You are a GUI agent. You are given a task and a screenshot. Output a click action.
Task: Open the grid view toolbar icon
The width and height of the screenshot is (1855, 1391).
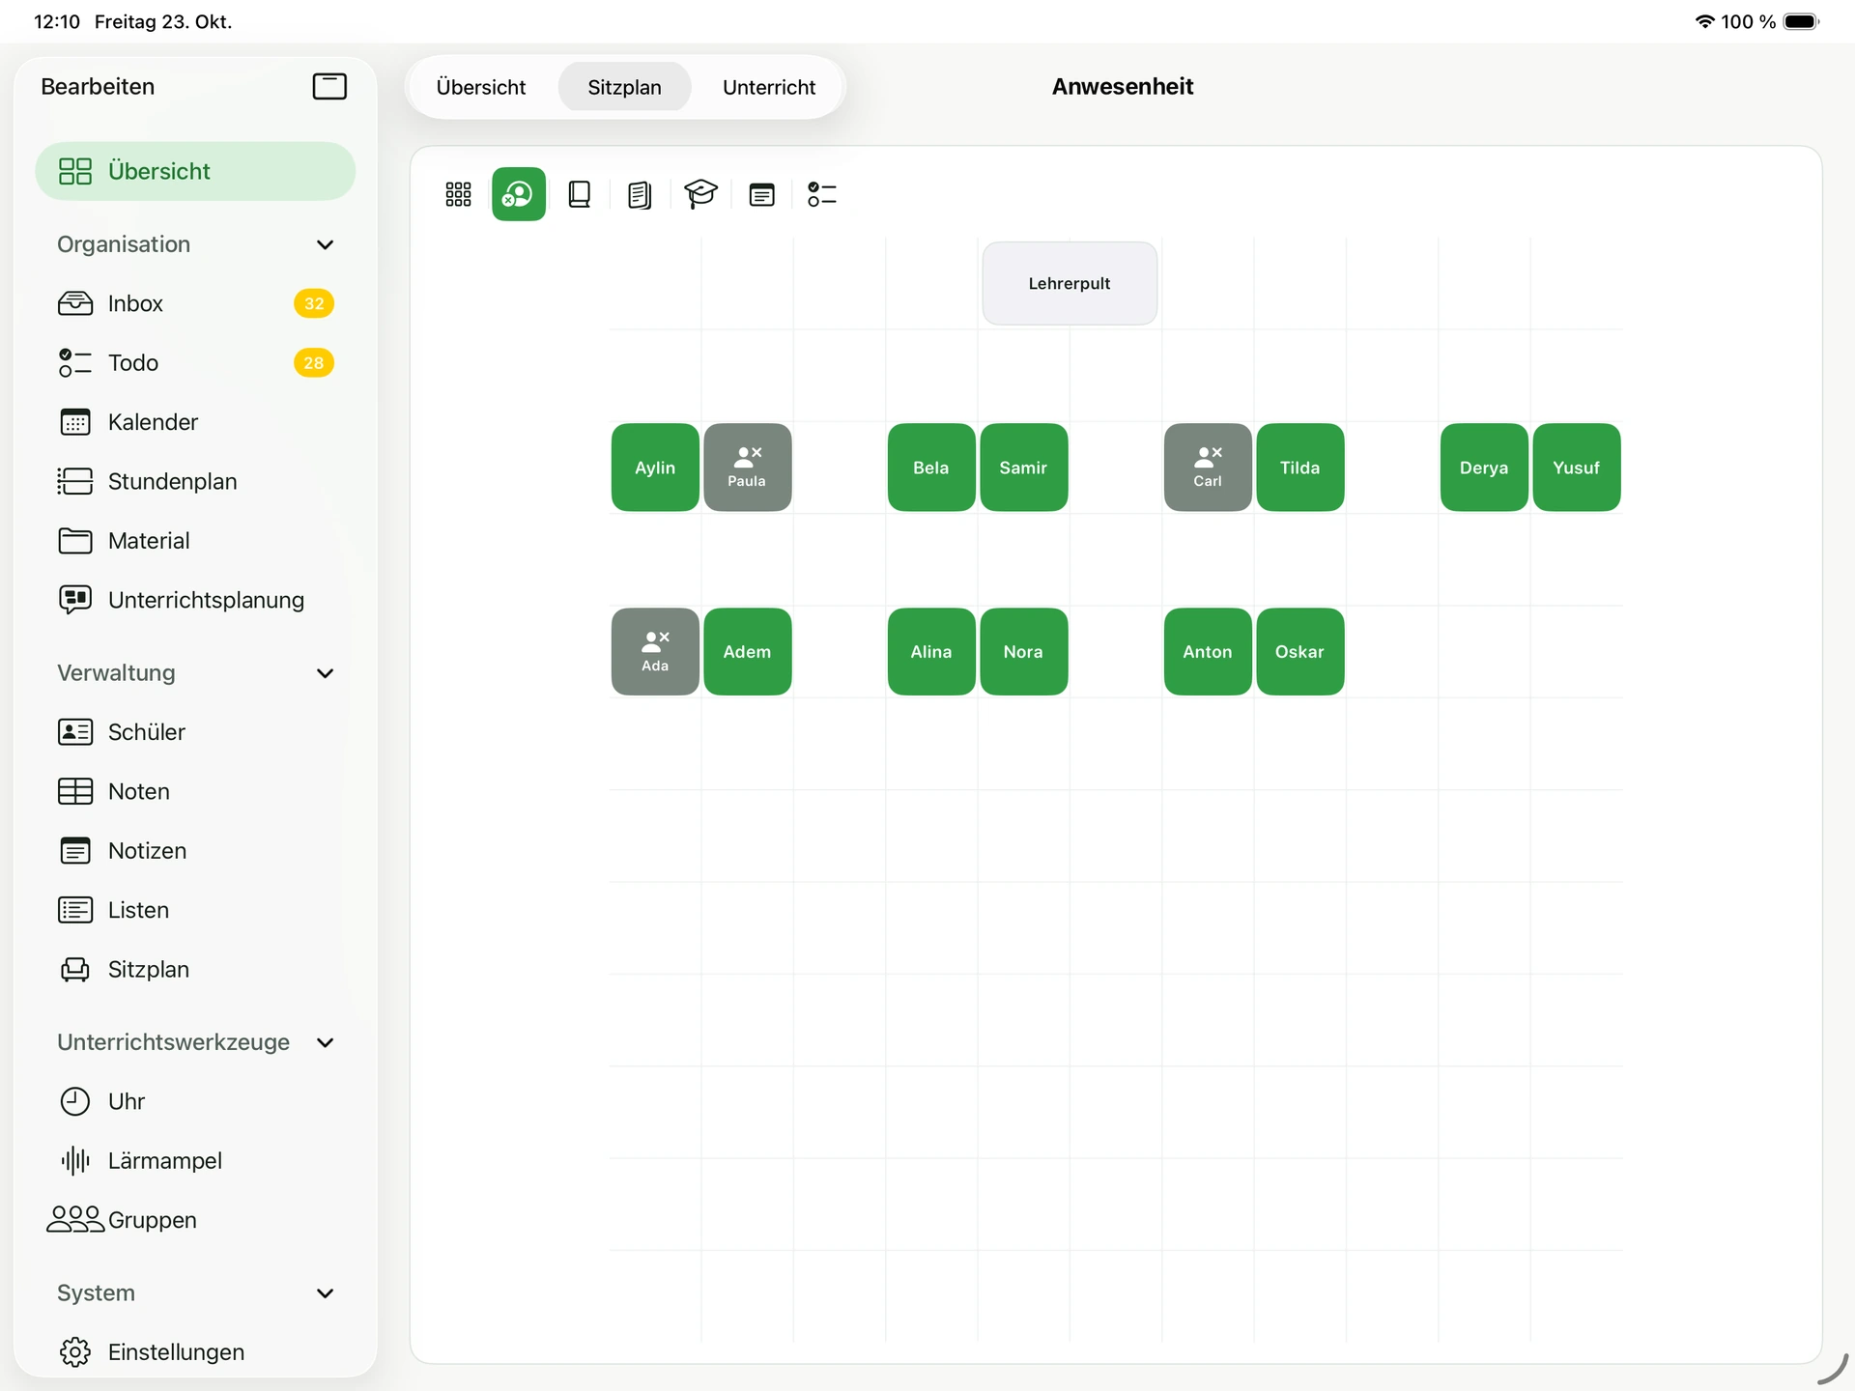[458, 194]
